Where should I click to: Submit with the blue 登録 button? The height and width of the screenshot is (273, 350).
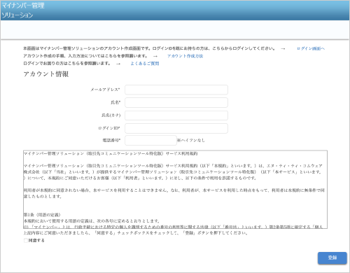tap(332, 258)
